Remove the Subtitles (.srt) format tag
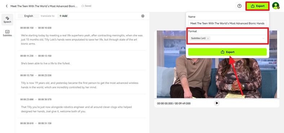Viewport: 284px width, 133px height. (x=208, y=38)
